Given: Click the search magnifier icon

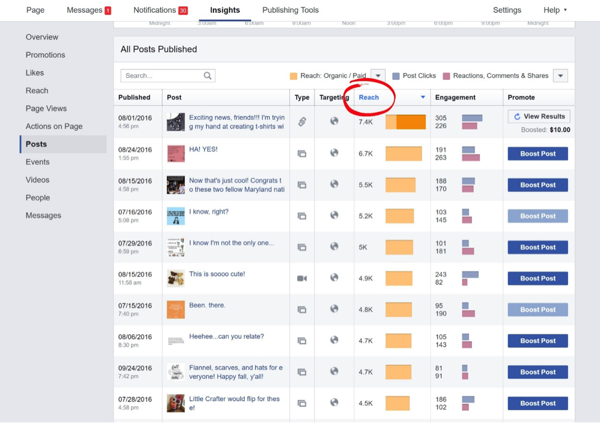Looking at the screenshot, I should (x=207, y=76).
